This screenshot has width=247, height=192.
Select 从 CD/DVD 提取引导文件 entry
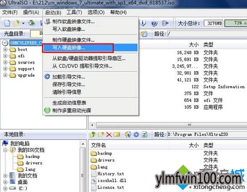90,66
